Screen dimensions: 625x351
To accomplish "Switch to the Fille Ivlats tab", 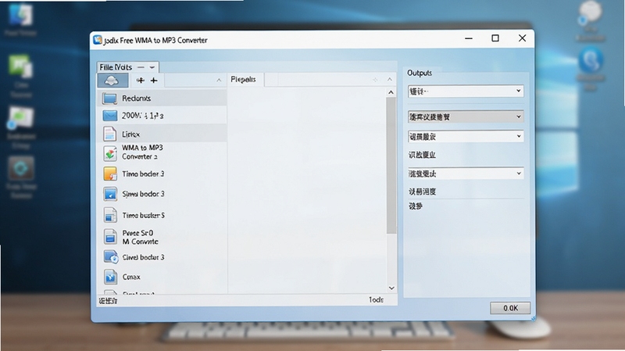I will 128,67.
